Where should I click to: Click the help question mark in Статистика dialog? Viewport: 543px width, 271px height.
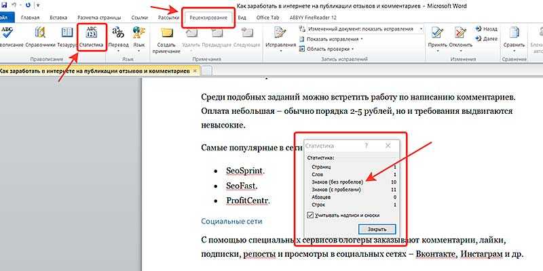(x=367, y=146)
